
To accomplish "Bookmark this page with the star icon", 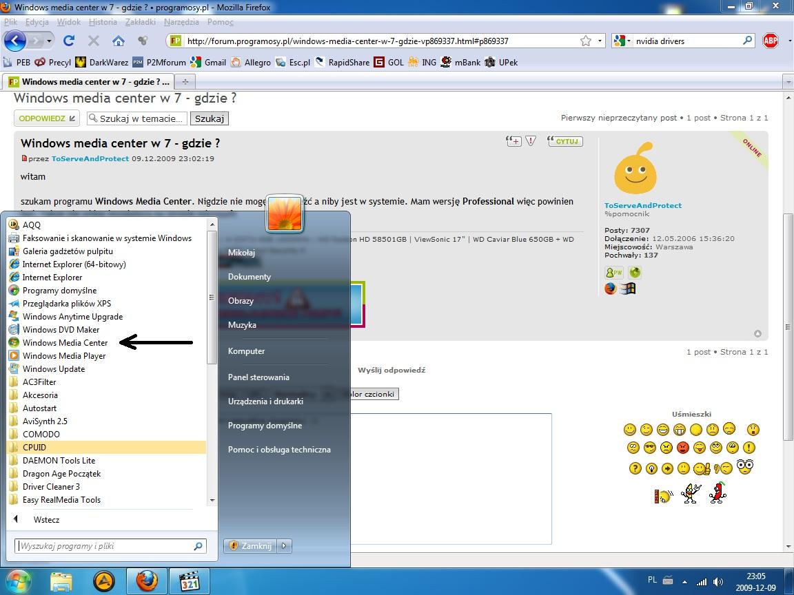I will (x=586, y=41).
